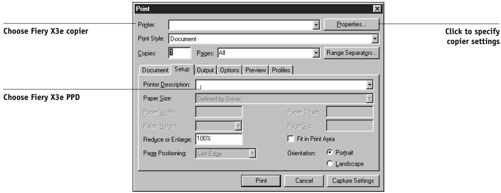Click the Properties button
The width and height of the screenshot is (501, 193).
352,24
